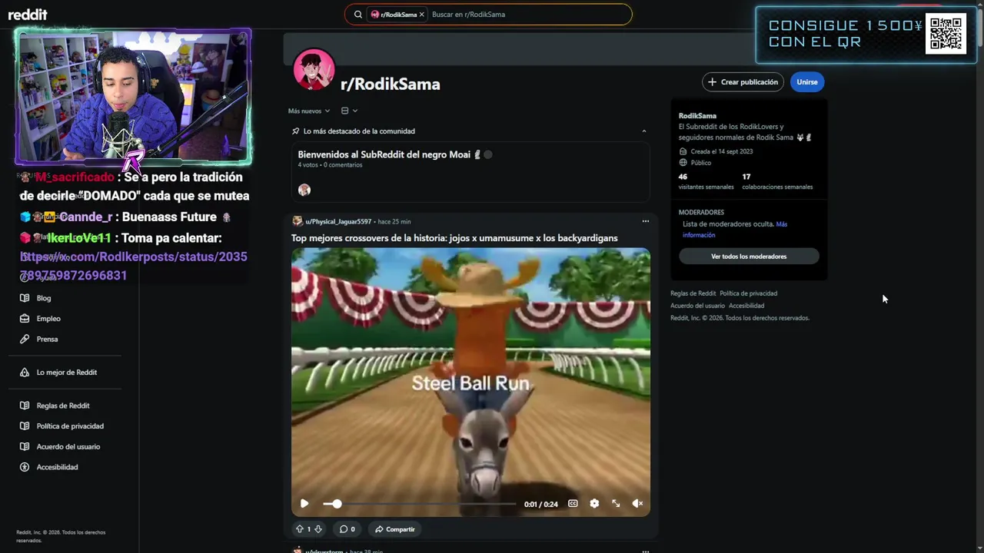This screenshot has height=553, width=984.
Task: Open the Reddit home logo
Action: pos(28,15)
